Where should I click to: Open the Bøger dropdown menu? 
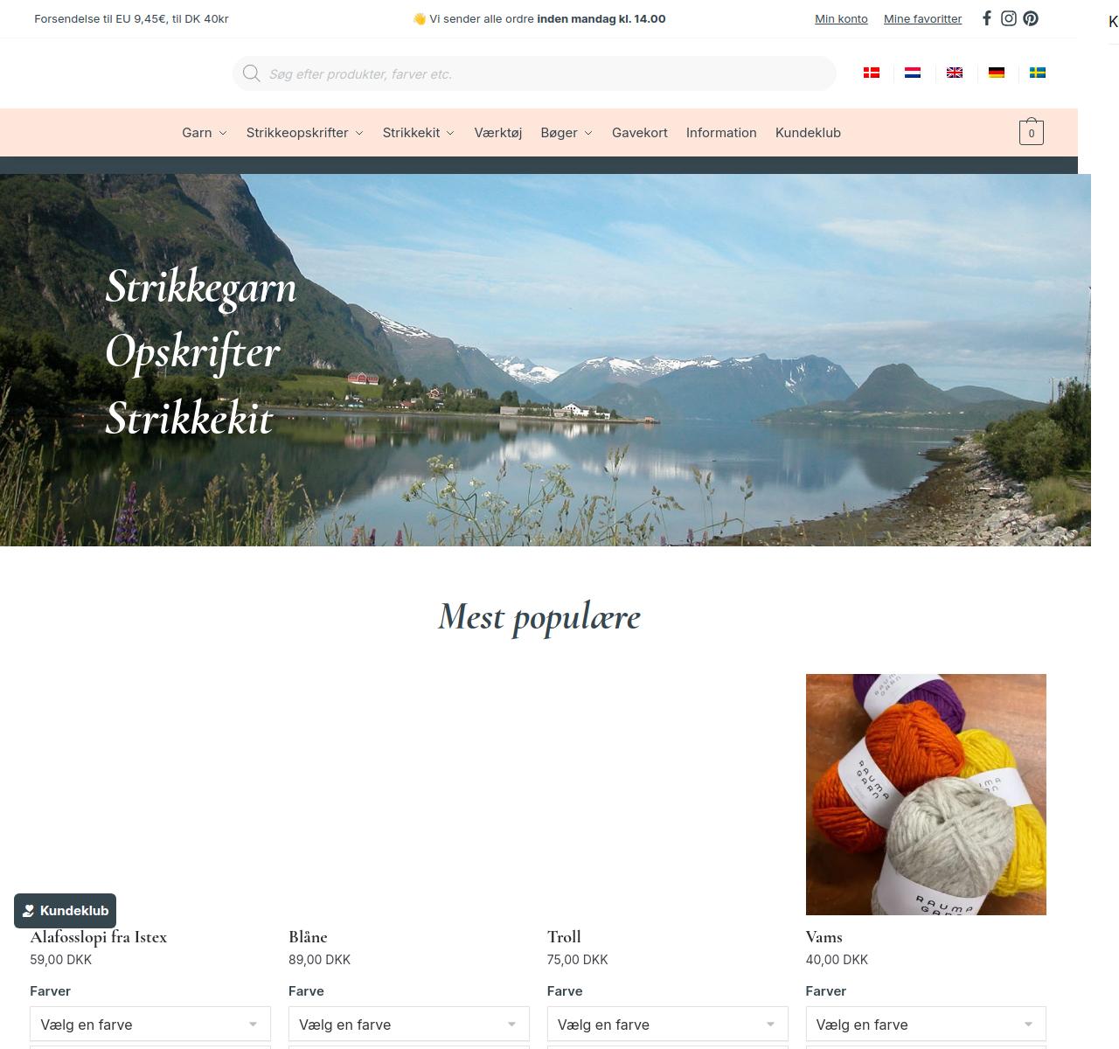[x=566, y=133]
